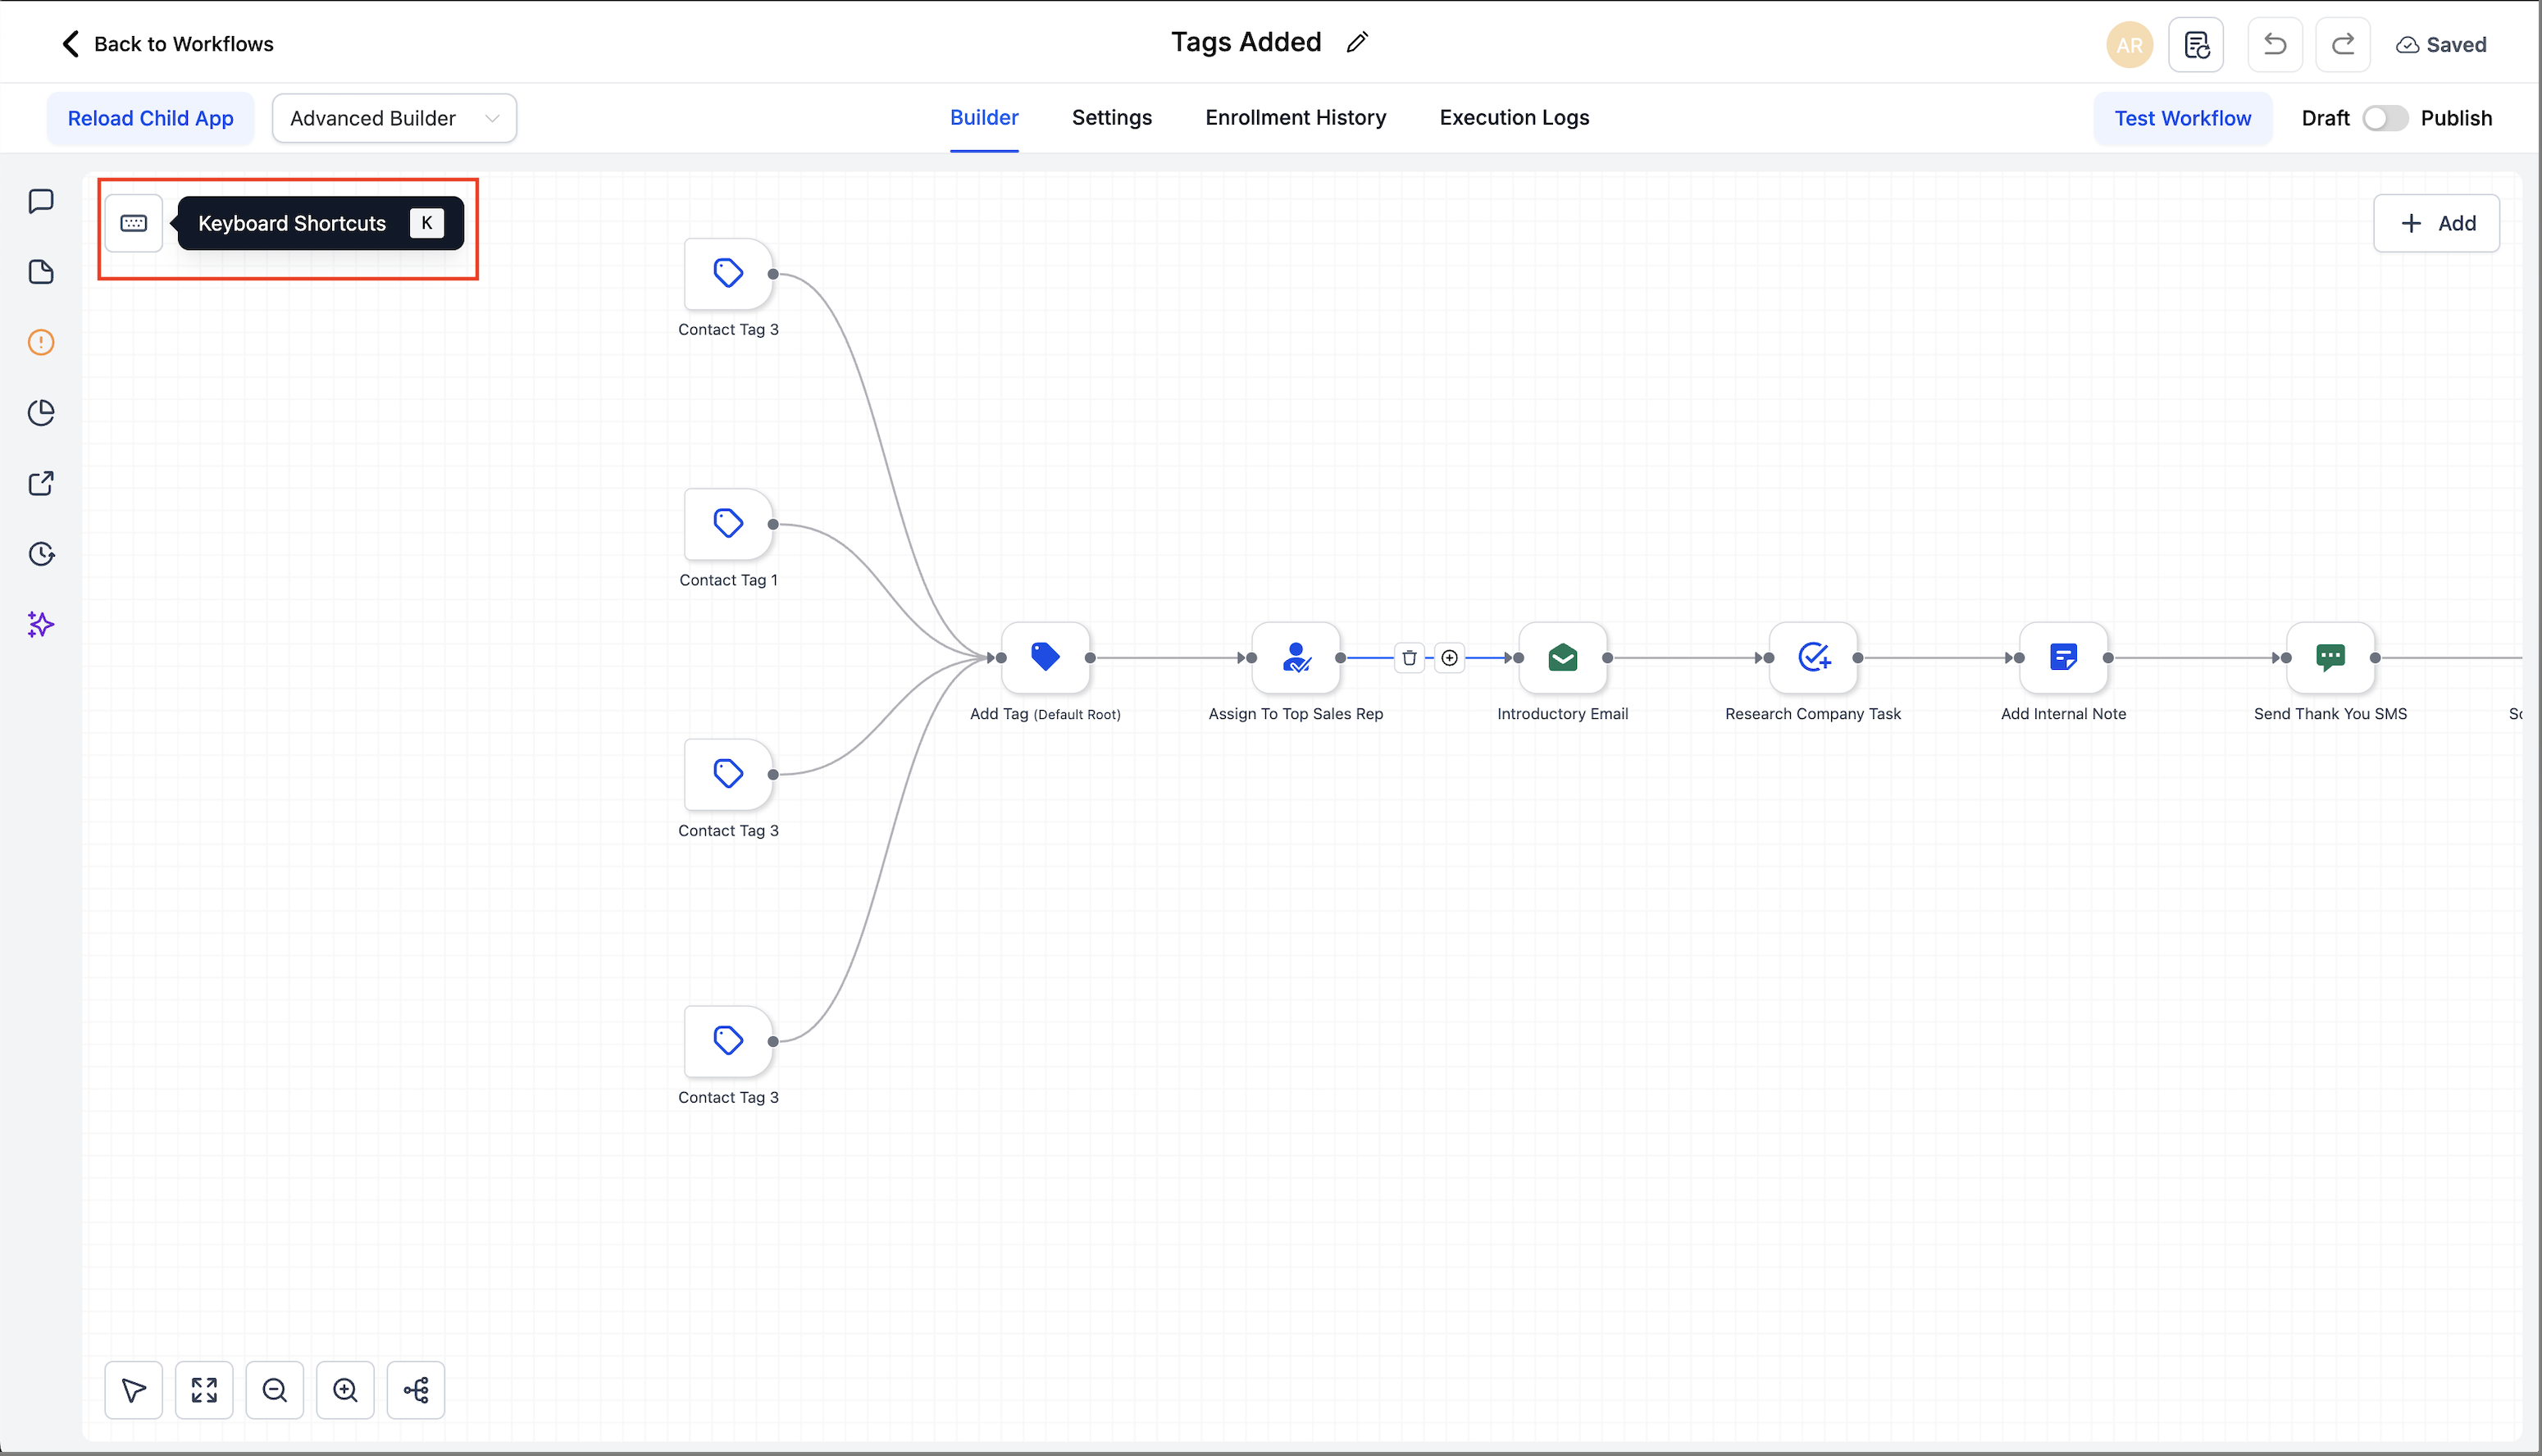Select the Introductory Email node

(x=1562, y=657)
